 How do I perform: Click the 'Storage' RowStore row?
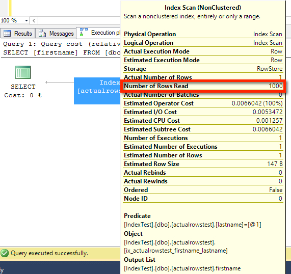point(203,69)
